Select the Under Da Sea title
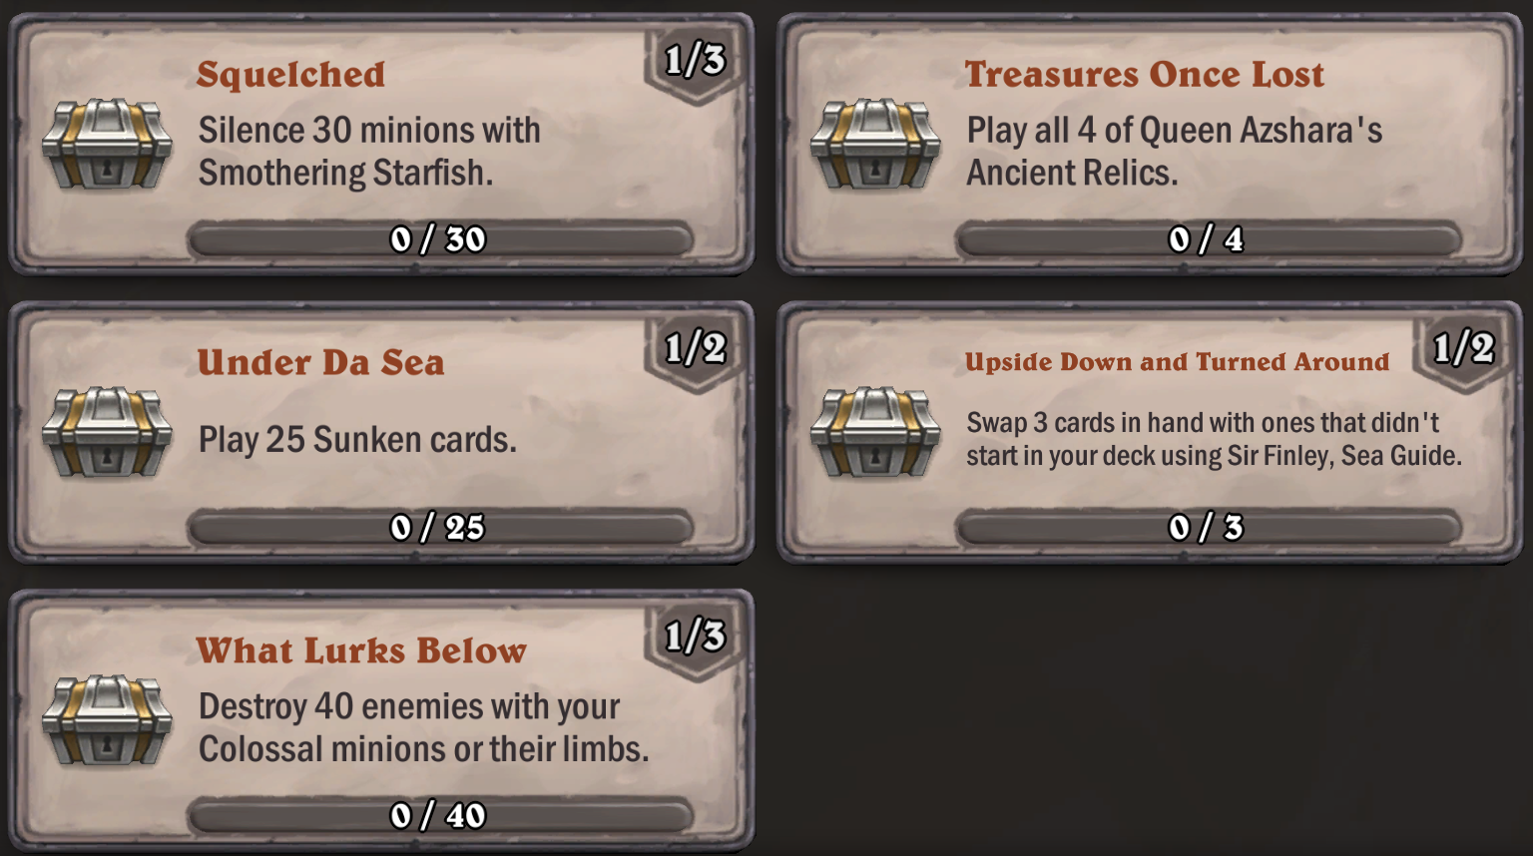The image size is (1533, 856). [320, 363]
